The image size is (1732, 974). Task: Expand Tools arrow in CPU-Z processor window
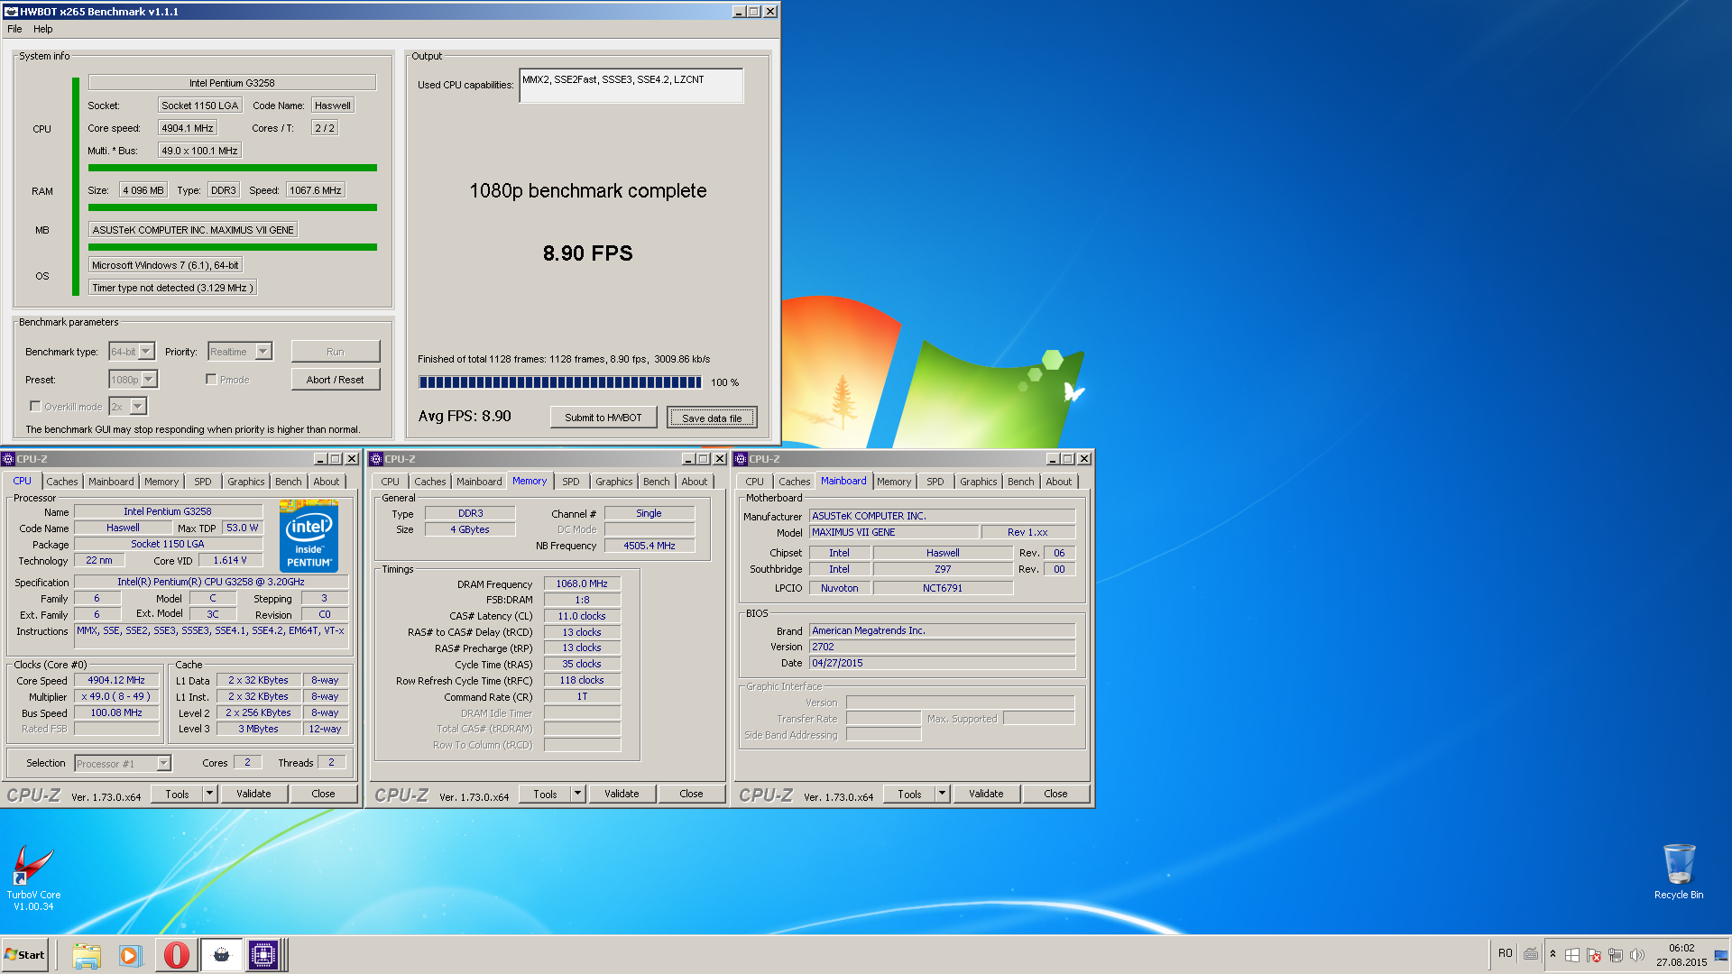tap(209, 795)
